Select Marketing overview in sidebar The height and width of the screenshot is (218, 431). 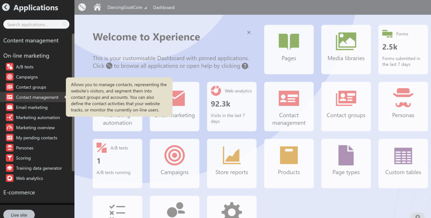coord(35,128)
